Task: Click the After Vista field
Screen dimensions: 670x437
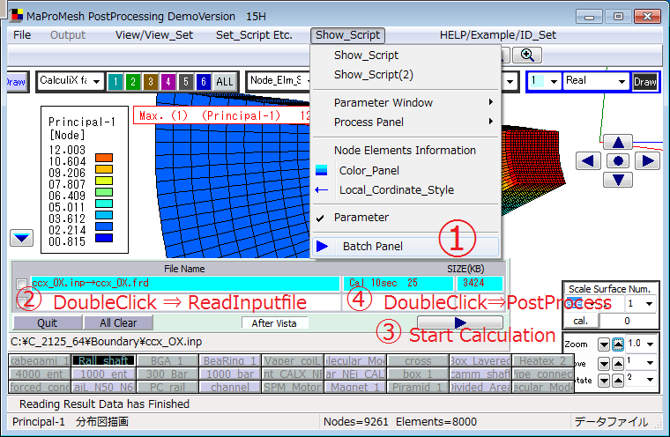Action: pyautogui.click(x=274, y=323)
